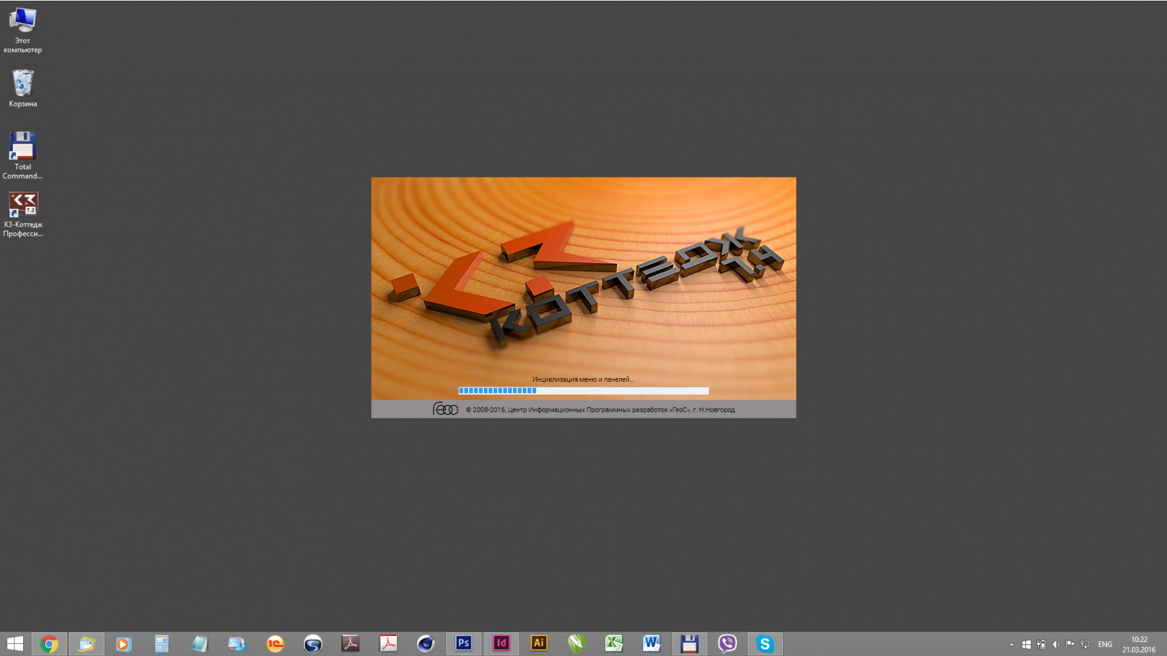Switch to InDesign in the taskbar
The height and width of the screenshot is (656, 1167).
pyautogui.click(x=501, y=644)
